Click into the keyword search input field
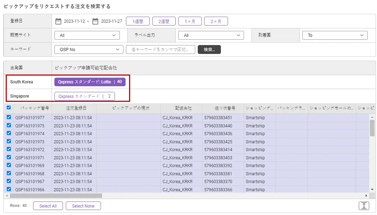Viewport: 377px width, 215px height. pos(160,50)
